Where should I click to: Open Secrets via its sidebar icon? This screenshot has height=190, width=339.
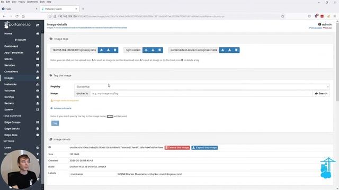coord(38,103)
